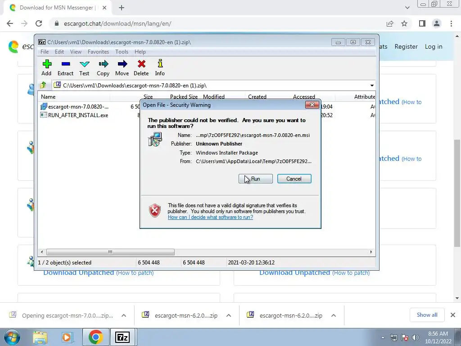Open a new Chrome tab

[x=122, y=8]
